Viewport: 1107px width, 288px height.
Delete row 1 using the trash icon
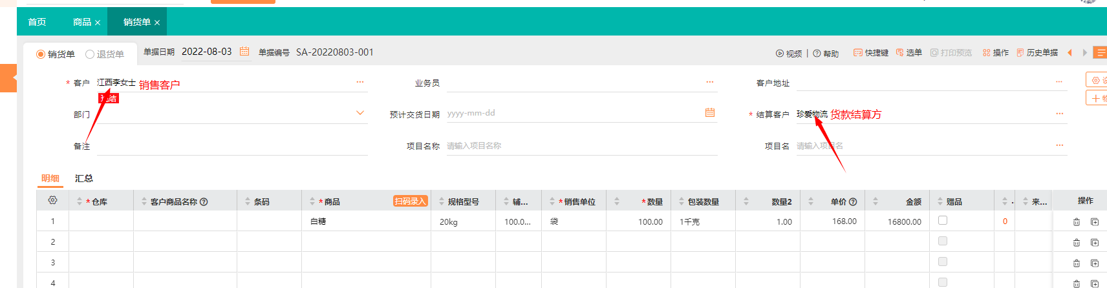(1077, 222)
